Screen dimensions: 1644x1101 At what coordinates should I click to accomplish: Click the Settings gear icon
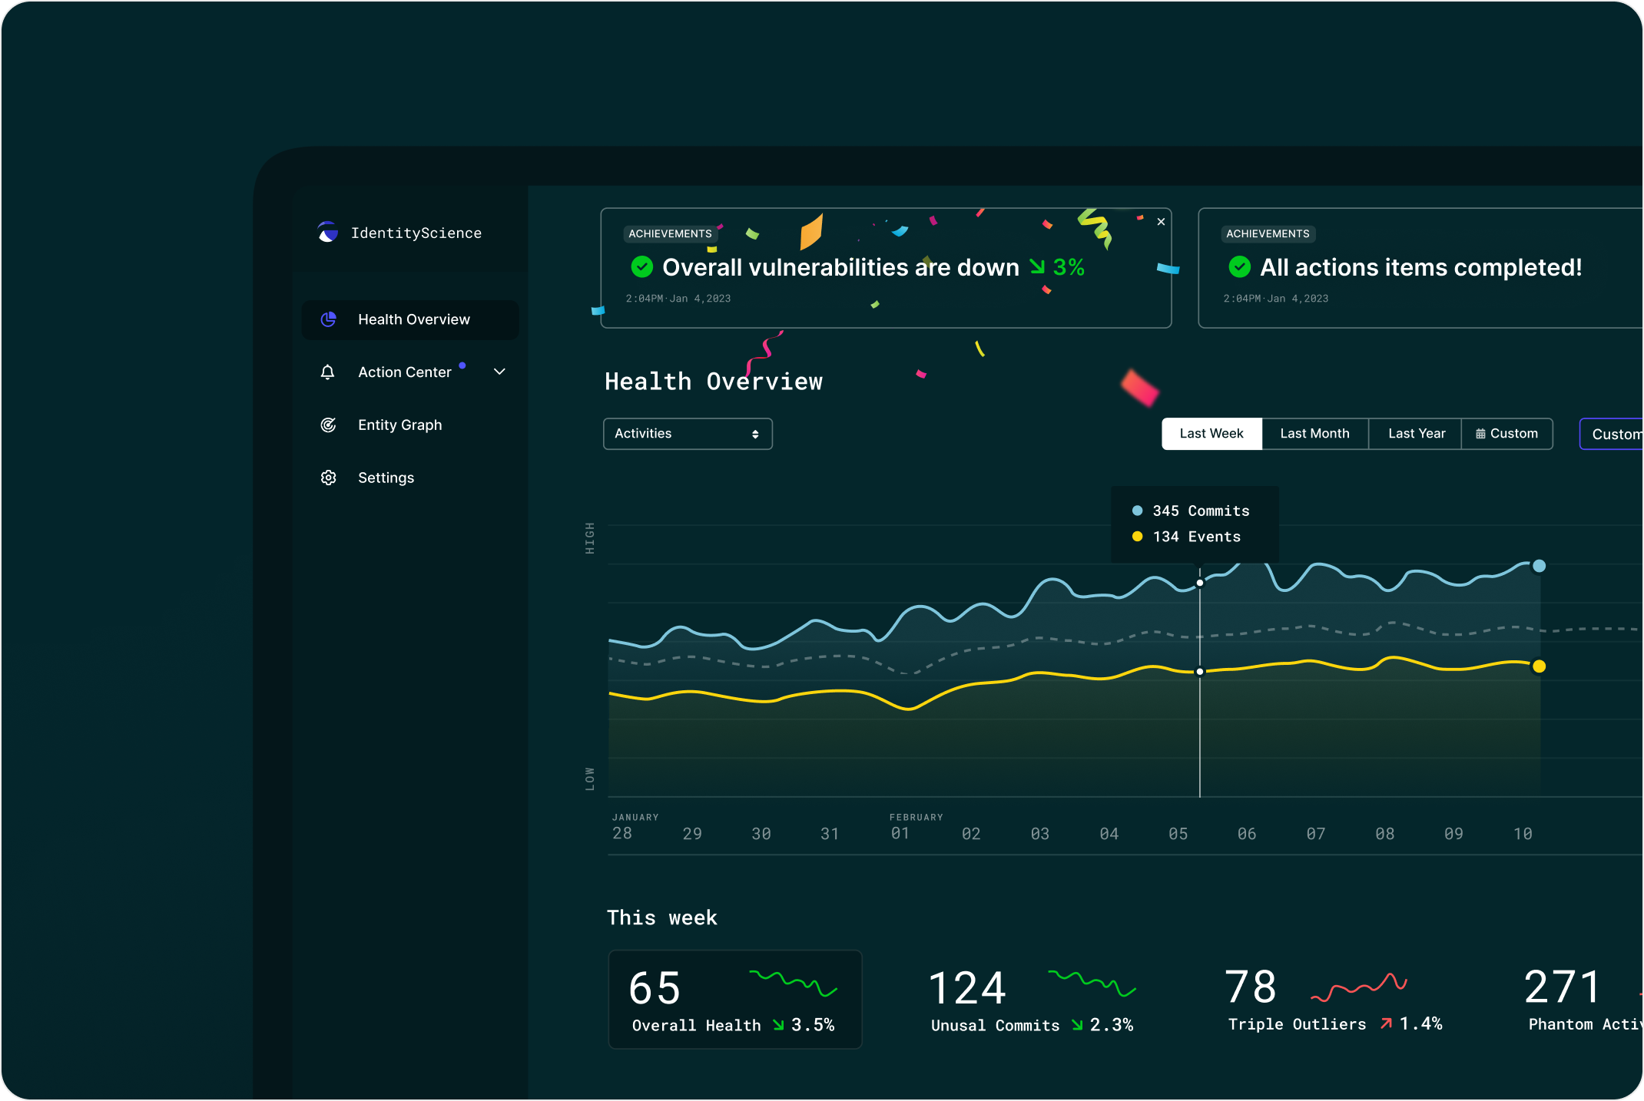click(x=328, y=478)
